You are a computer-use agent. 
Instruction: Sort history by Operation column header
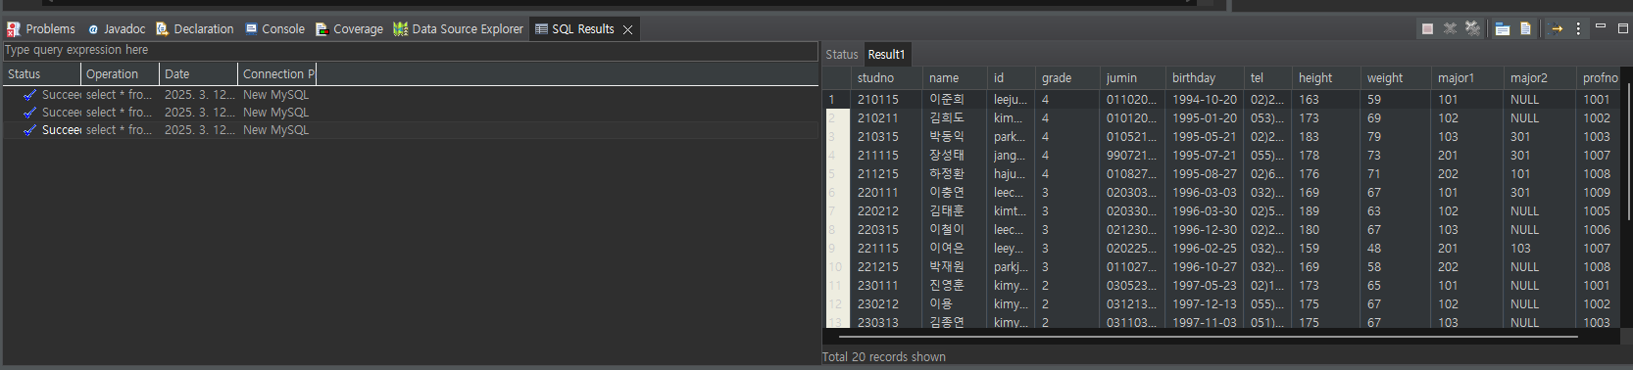[121, 74]
